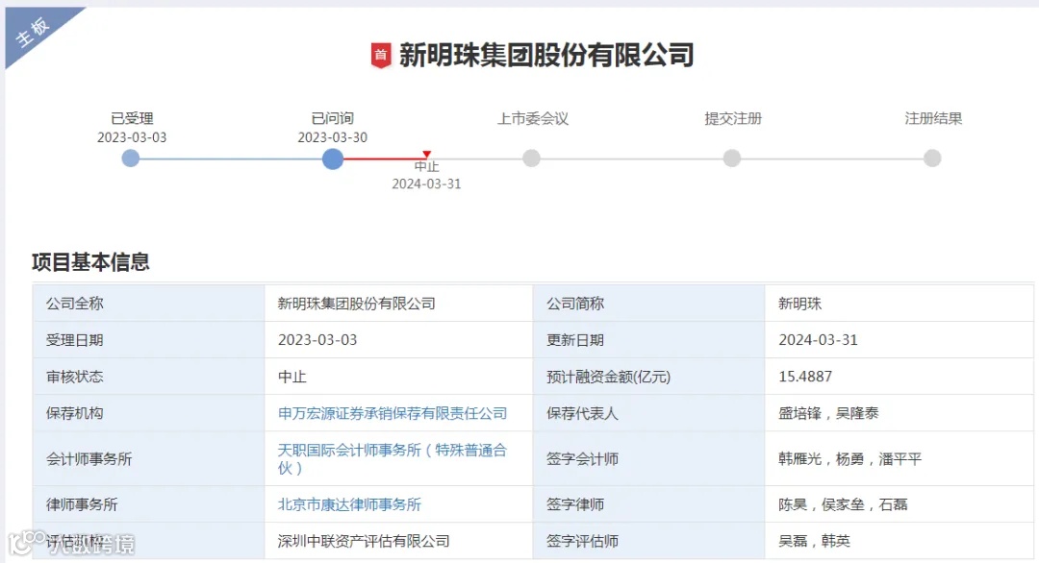This screenshot has height=563, width=1039.
Task: Click the 已受理 stage label
Action: (132, 118)
